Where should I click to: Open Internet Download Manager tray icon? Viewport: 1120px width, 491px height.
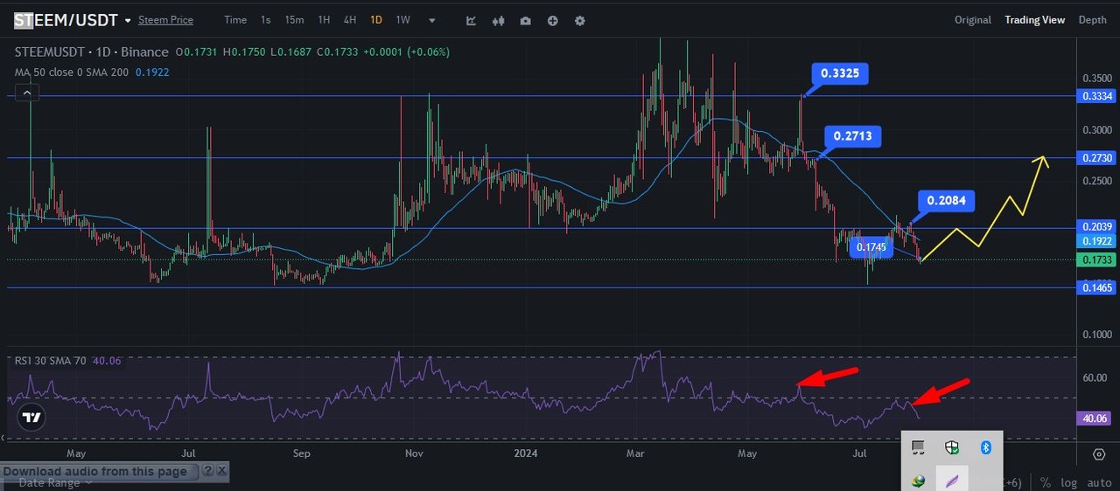pos(919,480)
